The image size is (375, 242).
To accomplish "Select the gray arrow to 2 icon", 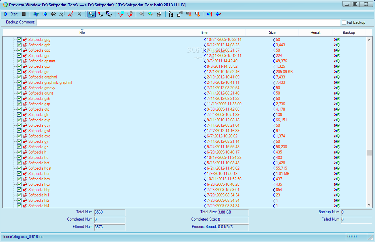I will tap(53, 14).
